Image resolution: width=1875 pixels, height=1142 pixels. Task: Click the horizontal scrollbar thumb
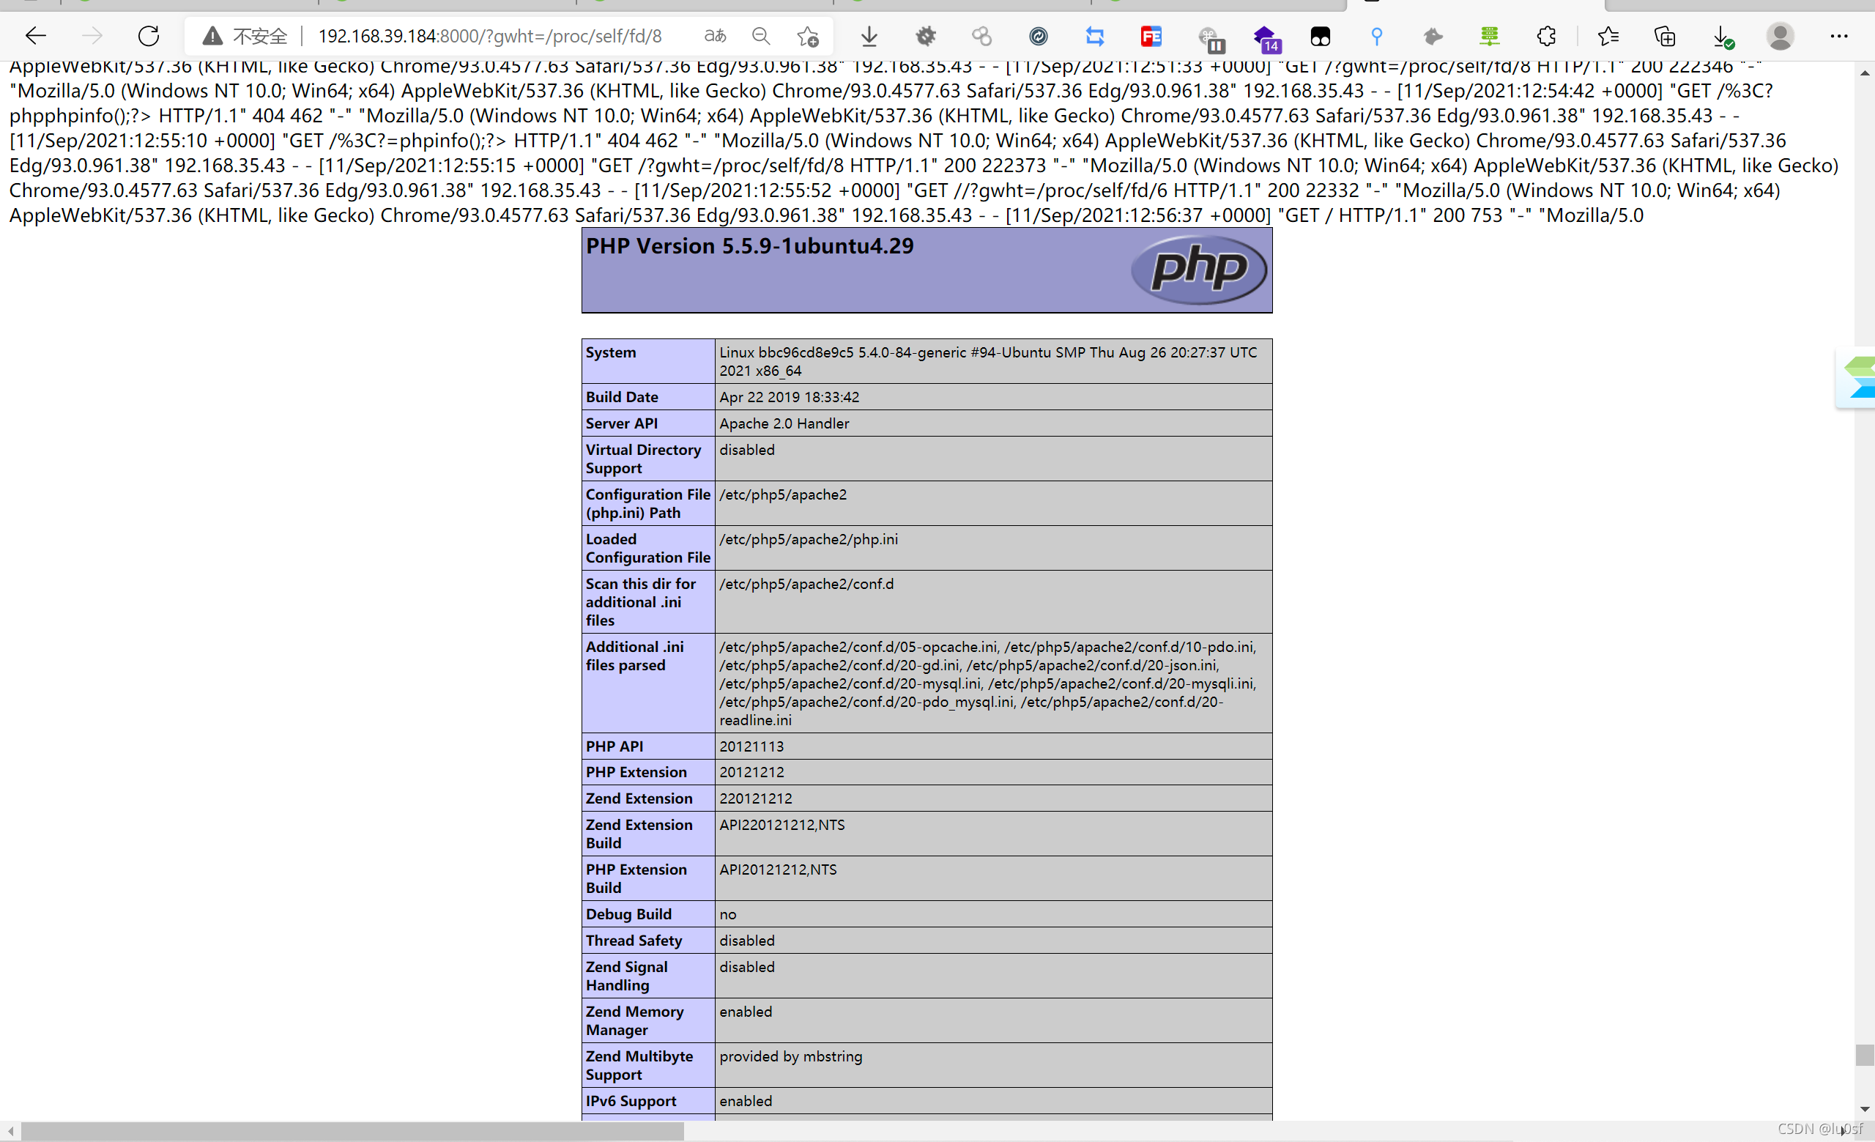click(x=352, y=1131)
